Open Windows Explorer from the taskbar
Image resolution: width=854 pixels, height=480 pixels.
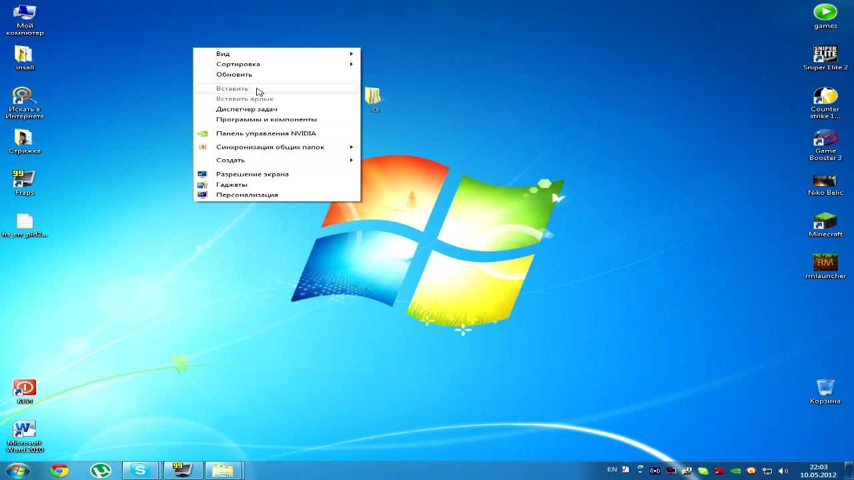(x=223, y=471)
